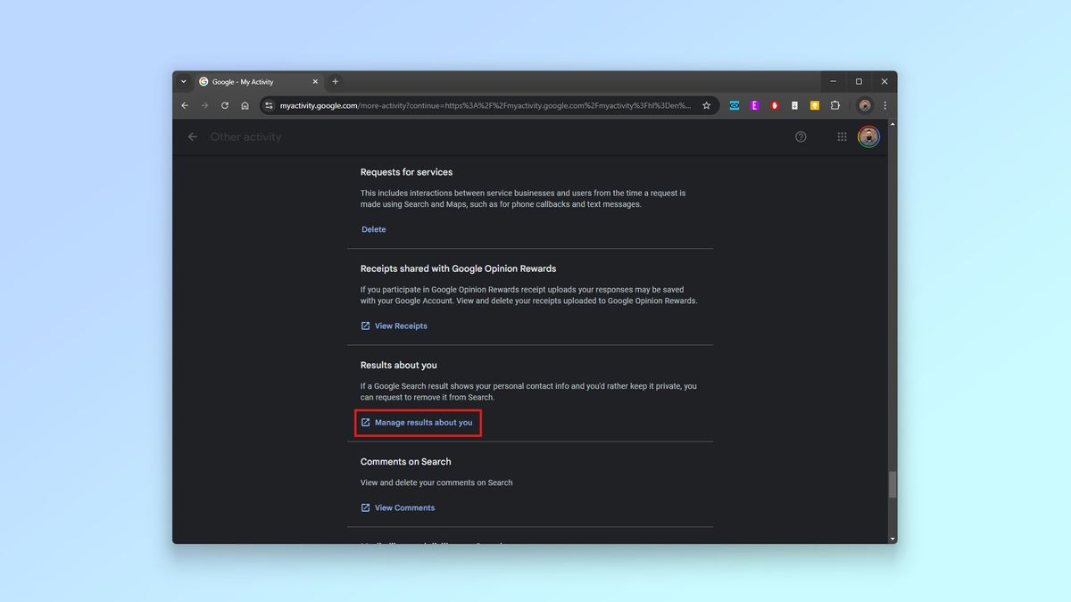Click the yellow extension icon in the toolbar
This screenshot has height=602, width=1071.
(x=814, y=104)
